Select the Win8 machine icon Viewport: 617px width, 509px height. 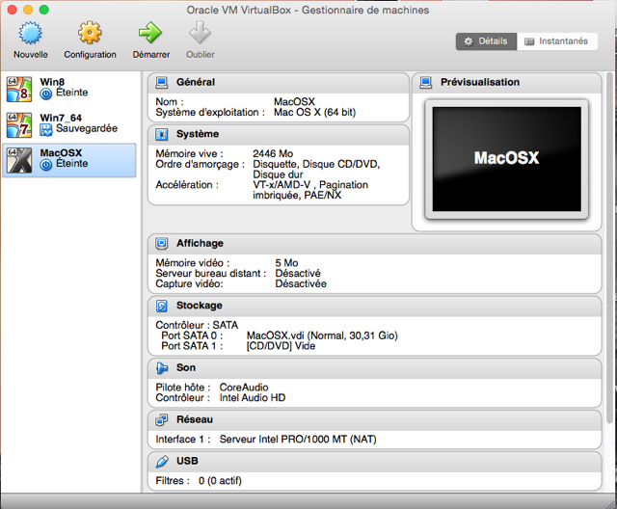pos(19,90)
